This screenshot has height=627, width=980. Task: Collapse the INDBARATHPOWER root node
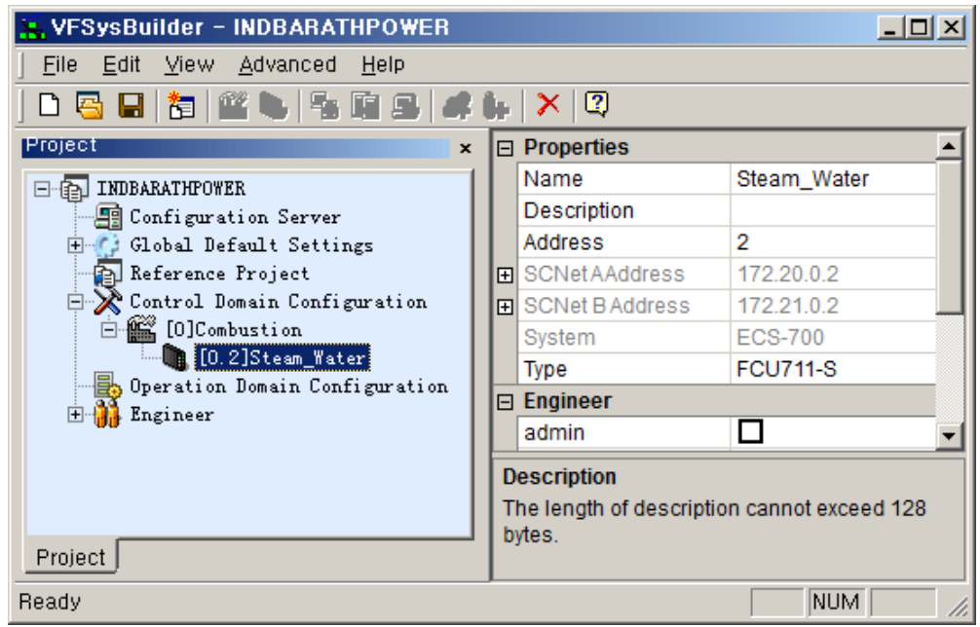point(42,189)
